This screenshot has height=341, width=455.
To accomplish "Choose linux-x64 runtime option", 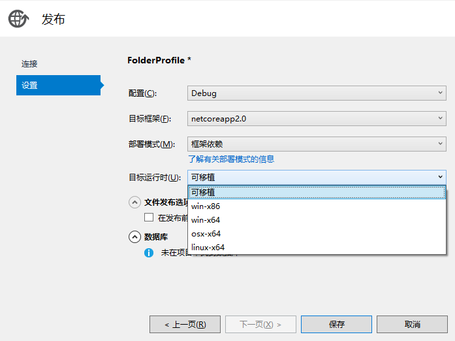I will [x=317, y=247].
